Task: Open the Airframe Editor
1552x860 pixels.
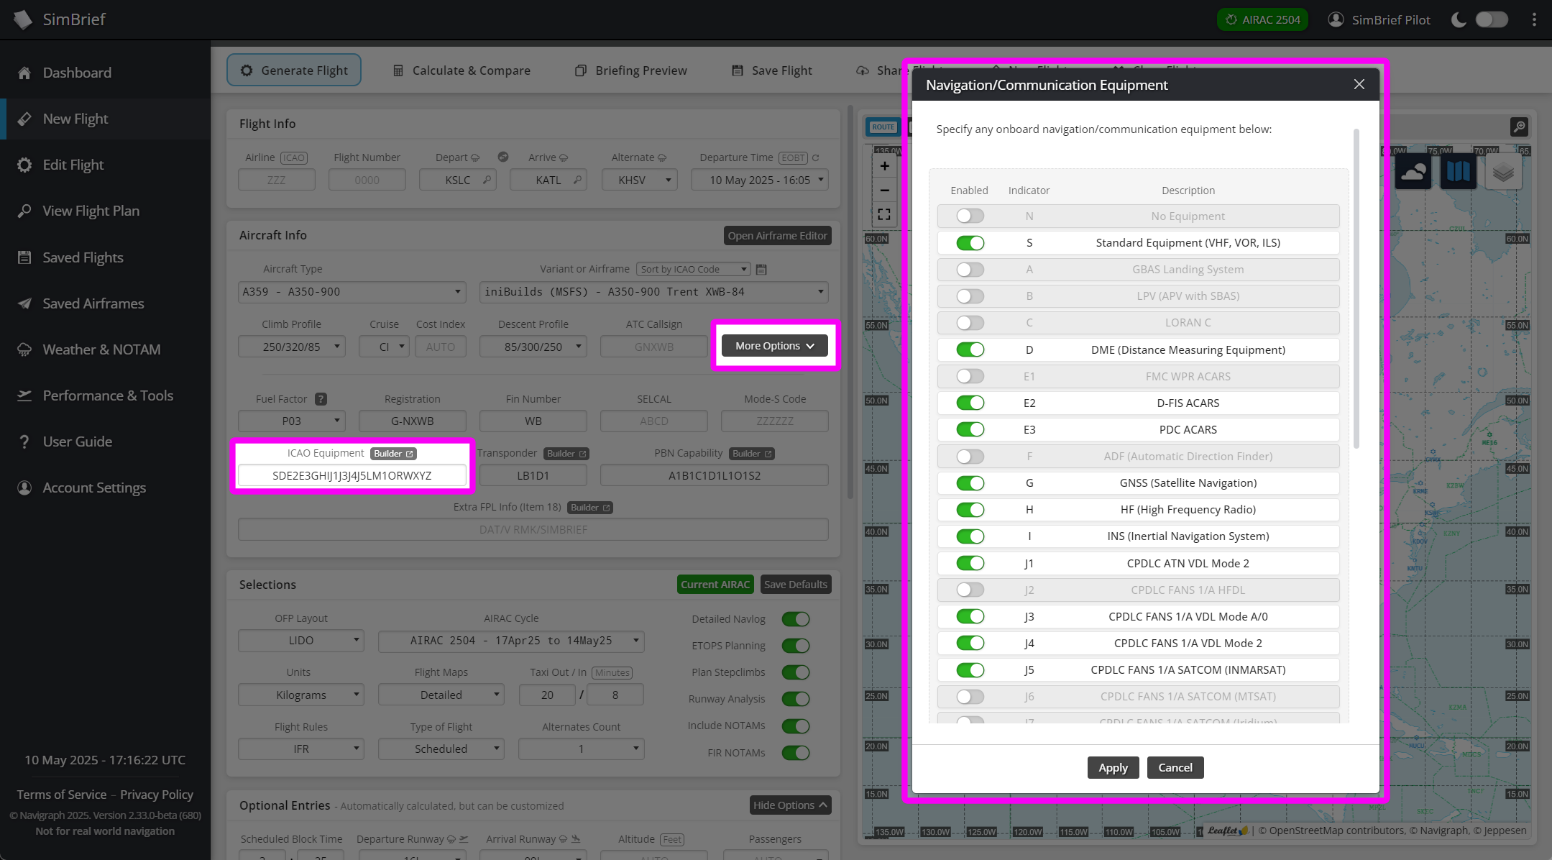Action: (x=777, y=235)
